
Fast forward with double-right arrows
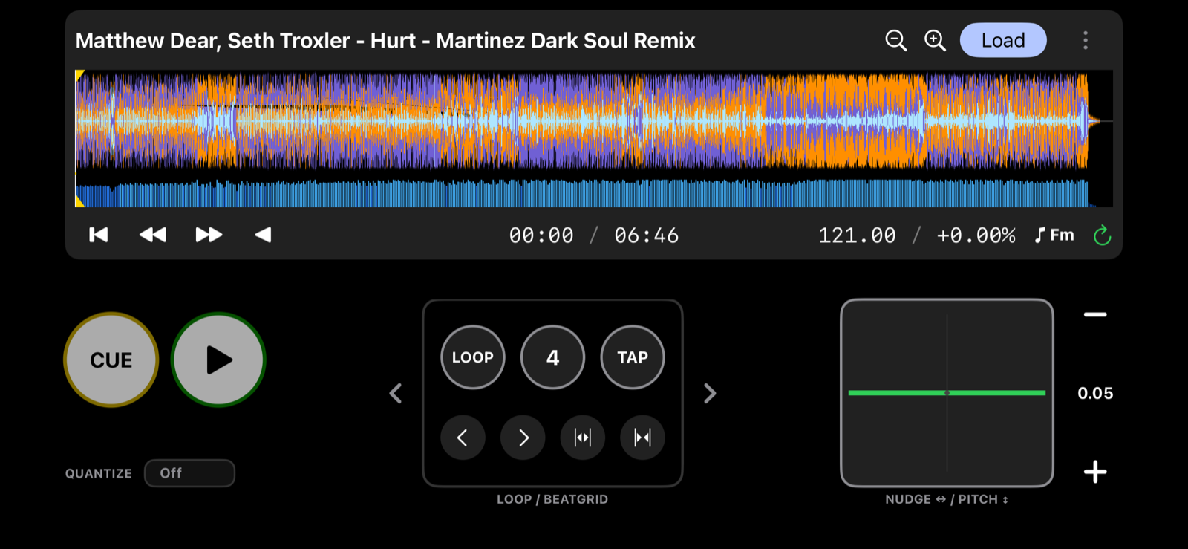pos(209,235)
